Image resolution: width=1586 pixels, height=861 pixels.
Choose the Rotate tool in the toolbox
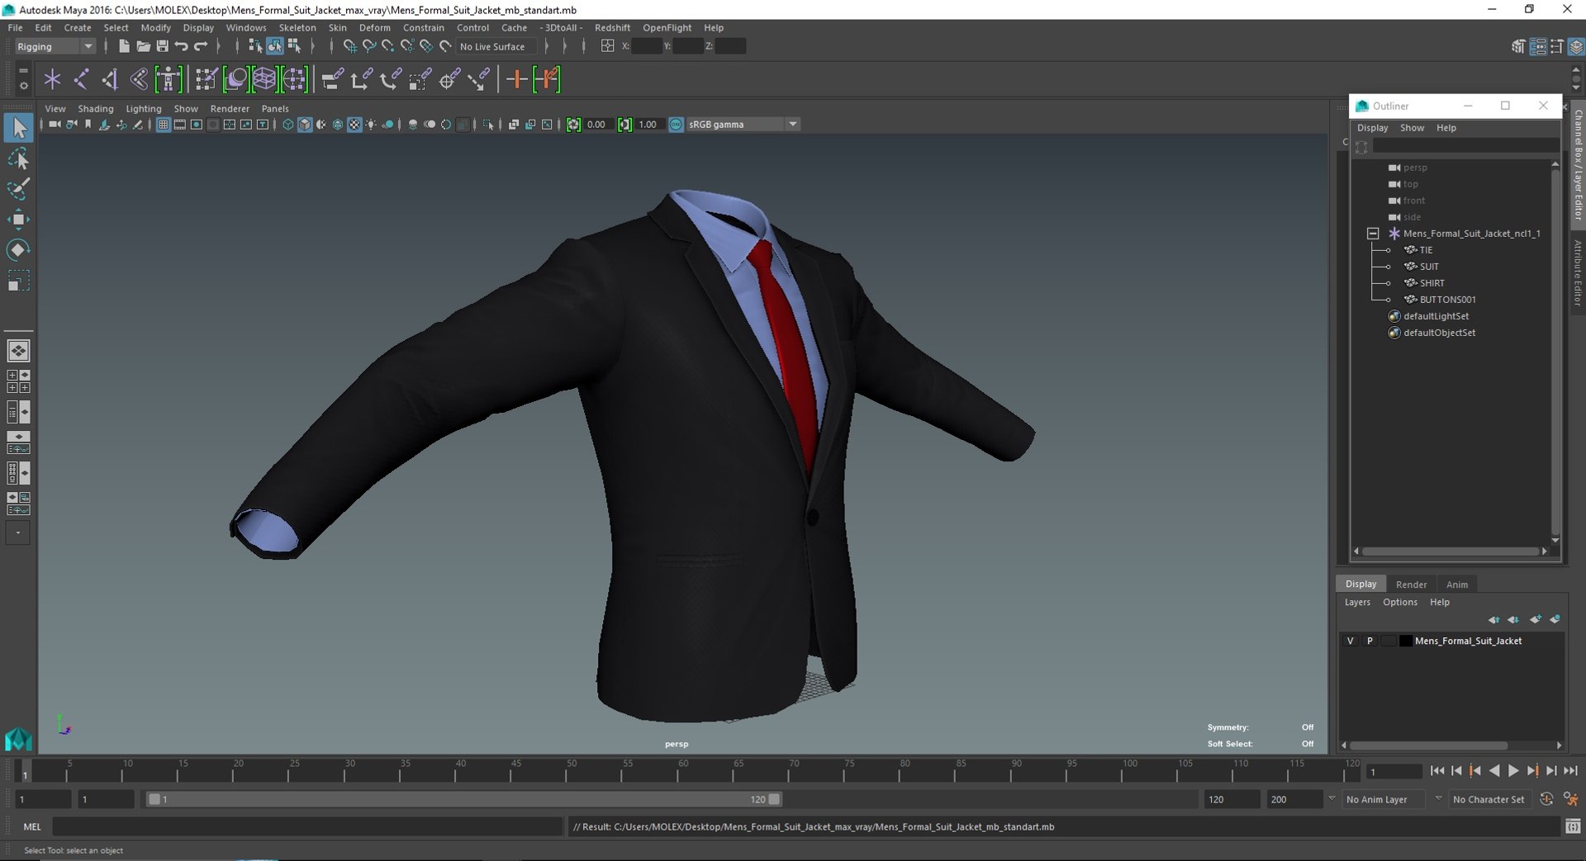(18, 249)
